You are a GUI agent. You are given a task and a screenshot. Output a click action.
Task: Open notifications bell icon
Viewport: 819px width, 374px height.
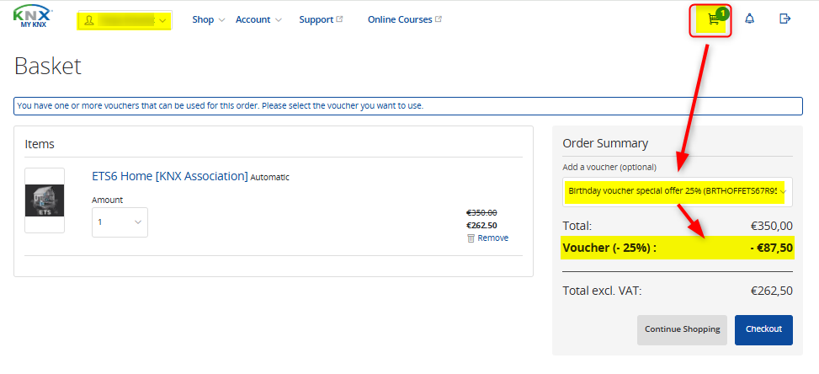[x=749, y=19]
